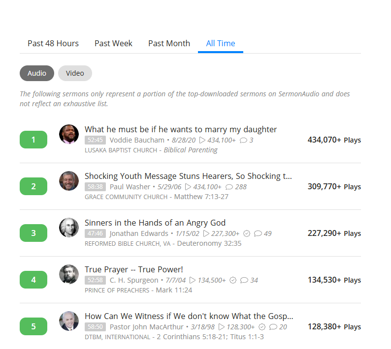The height and width of the screenshot is (349, 391).
Task: Click verified badge on C. H. Spurgeon sermon
Action: 233,280
